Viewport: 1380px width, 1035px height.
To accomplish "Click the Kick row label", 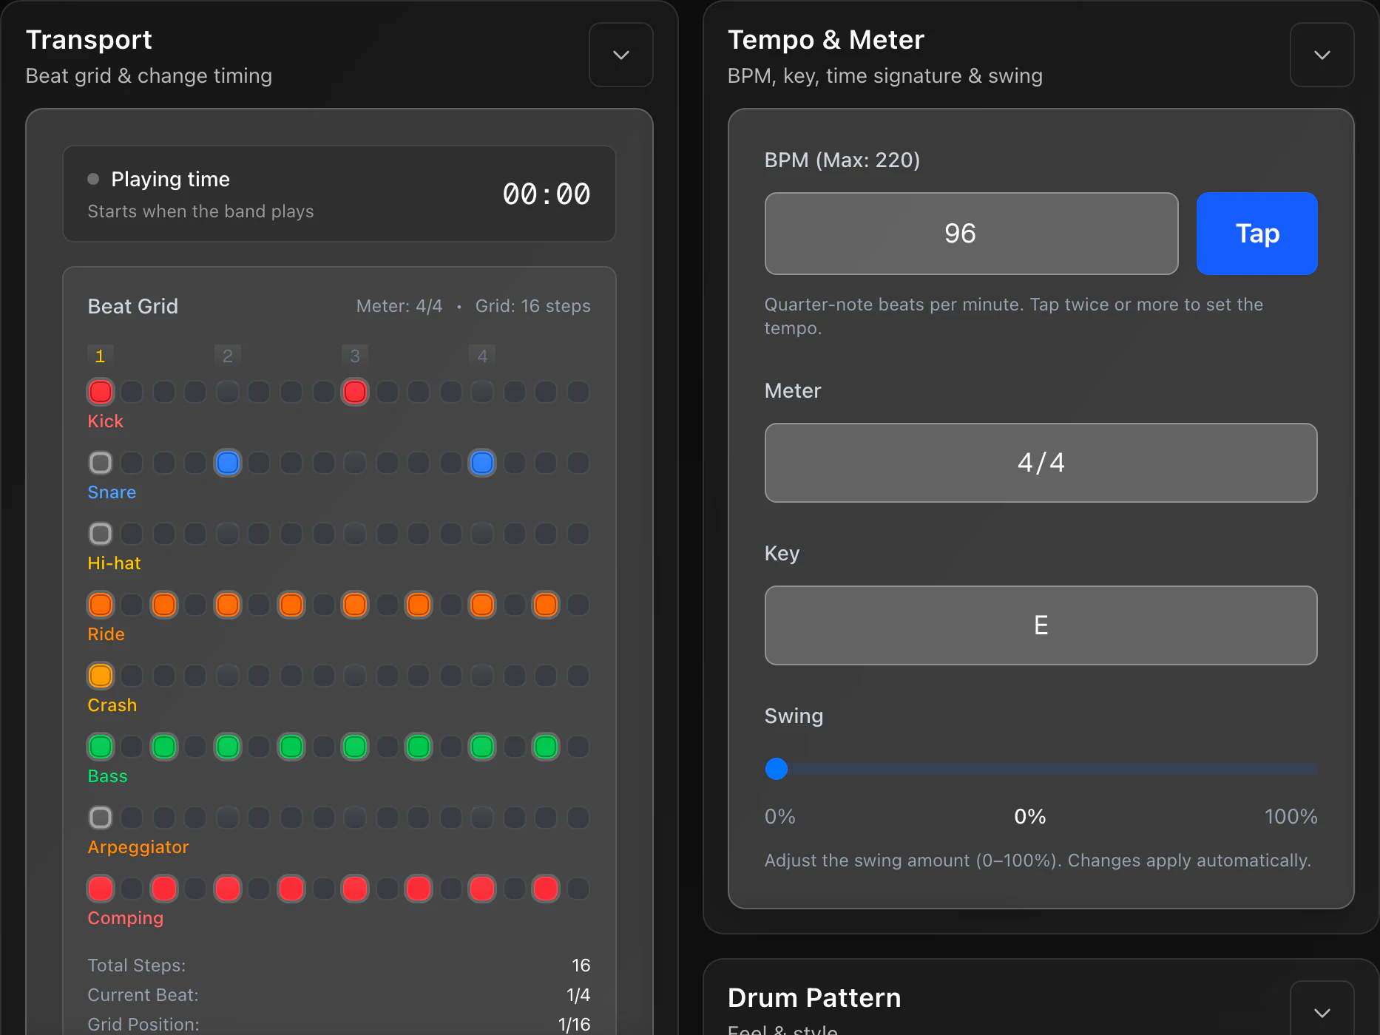I will [105, 421].
